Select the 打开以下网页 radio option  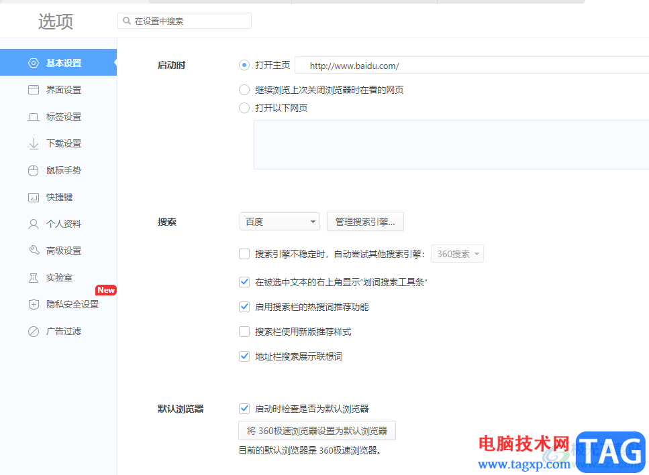[244, 108]
